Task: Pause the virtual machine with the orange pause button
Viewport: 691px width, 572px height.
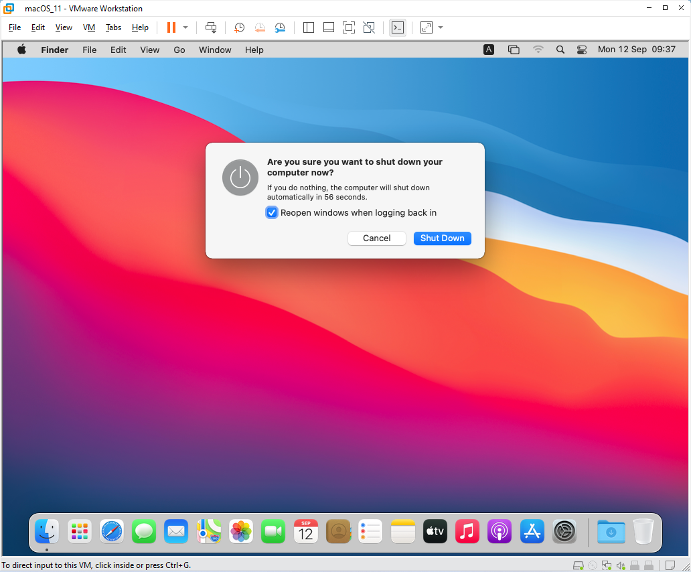Action: (171, 27)
